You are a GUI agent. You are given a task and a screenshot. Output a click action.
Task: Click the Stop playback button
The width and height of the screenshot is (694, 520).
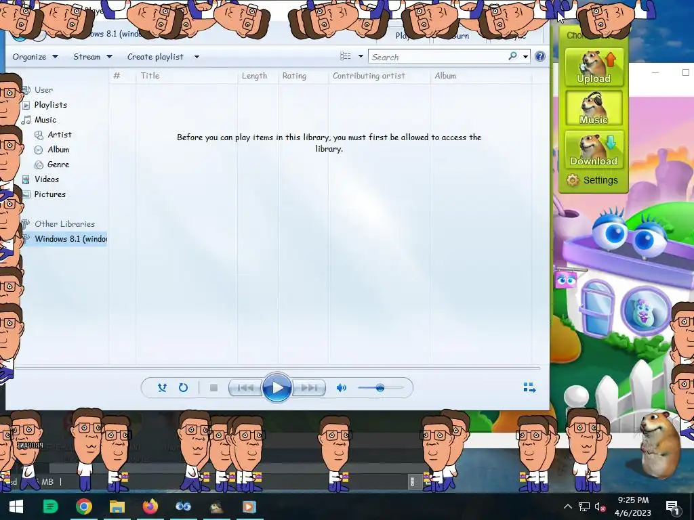click(213, 388)
